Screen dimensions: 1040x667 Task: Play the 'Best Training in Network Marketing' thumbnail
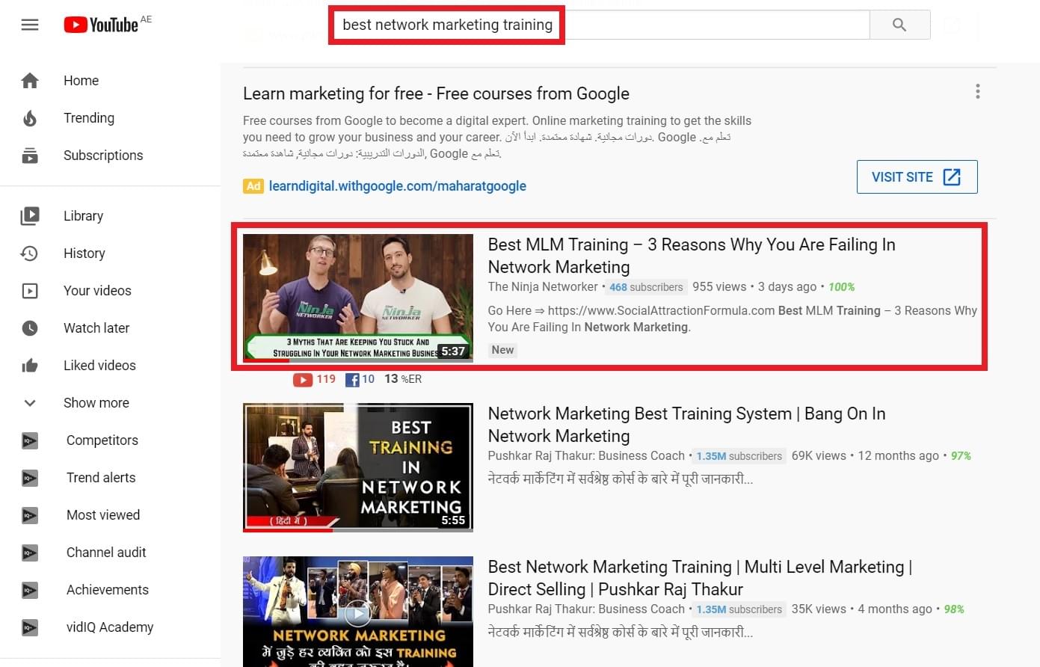[358, 467]
